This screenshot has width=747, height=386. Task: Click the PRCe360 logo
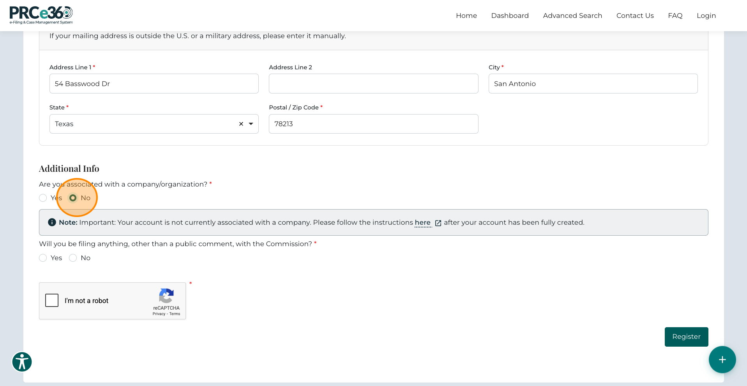tap(40, 15)
